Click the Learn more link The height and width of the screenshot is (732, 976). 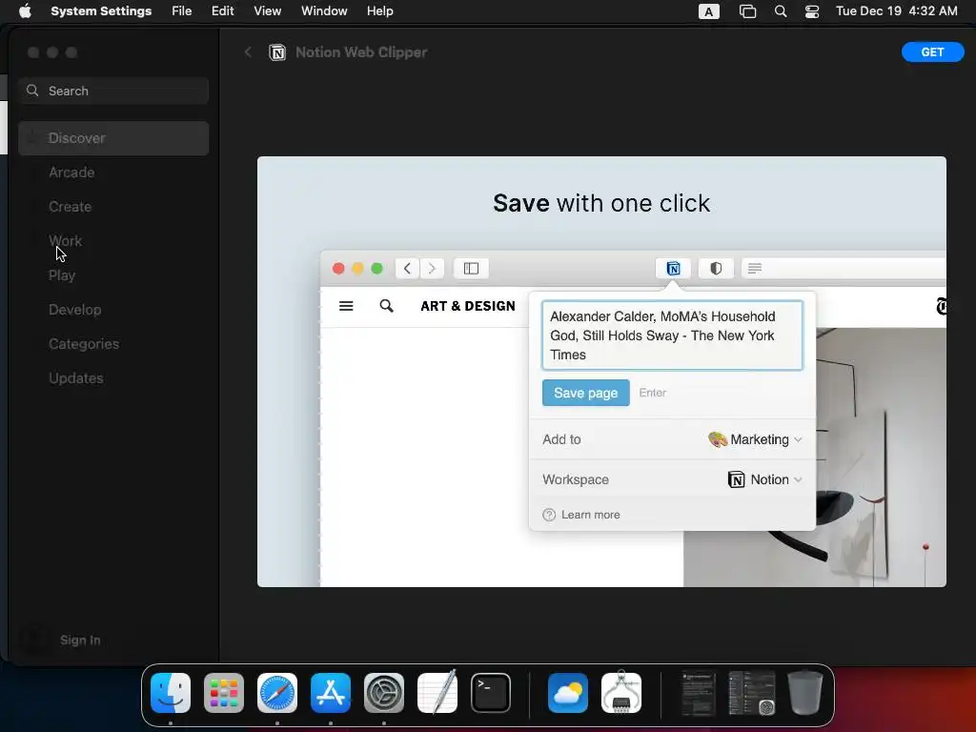tap(591, 515)
